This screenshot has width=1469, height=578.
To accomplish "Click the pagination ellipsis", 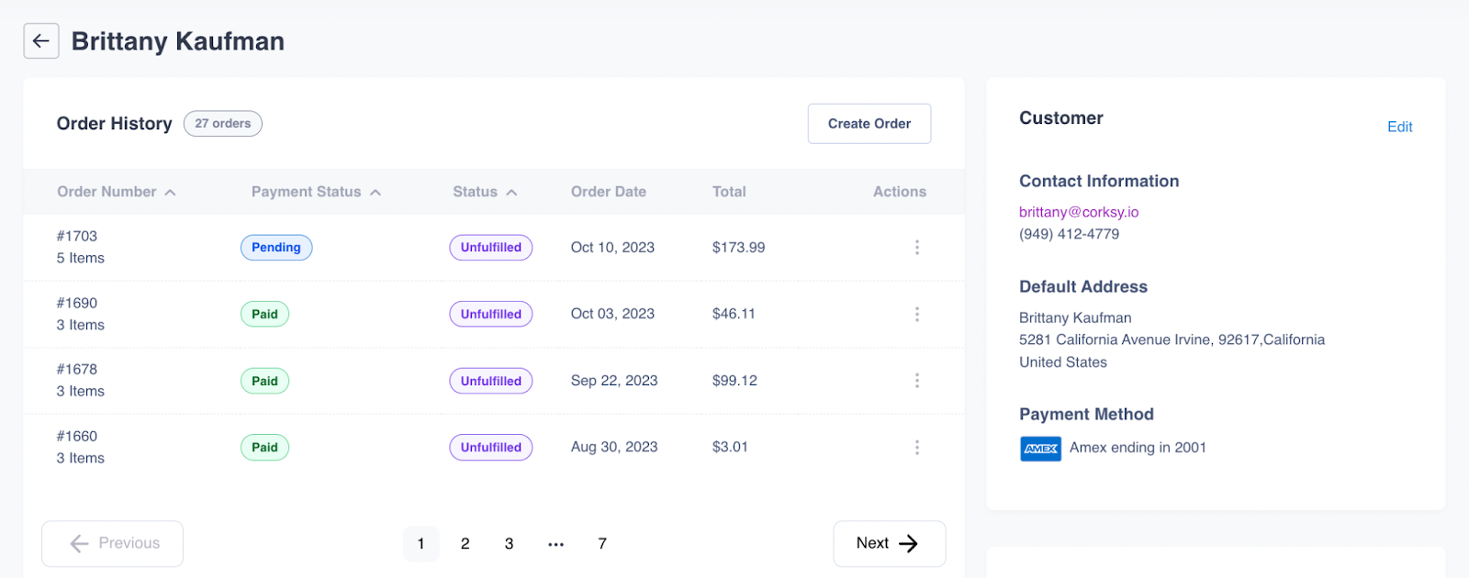I will coord(555,544).
